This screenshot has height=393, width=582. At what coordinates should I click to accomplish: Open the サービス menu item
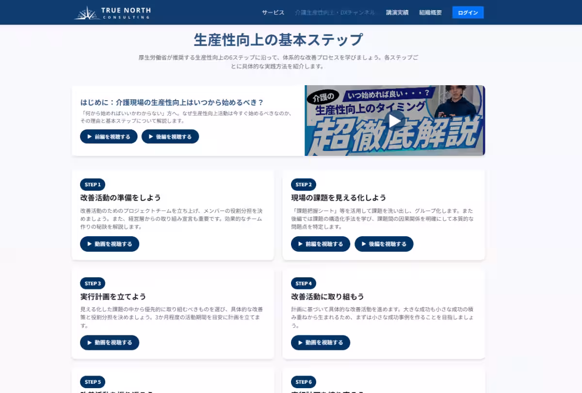[273, 13]
